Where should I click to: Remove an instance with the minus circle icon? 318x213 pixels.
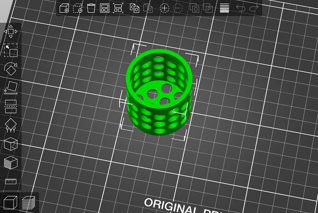point(178,8)
